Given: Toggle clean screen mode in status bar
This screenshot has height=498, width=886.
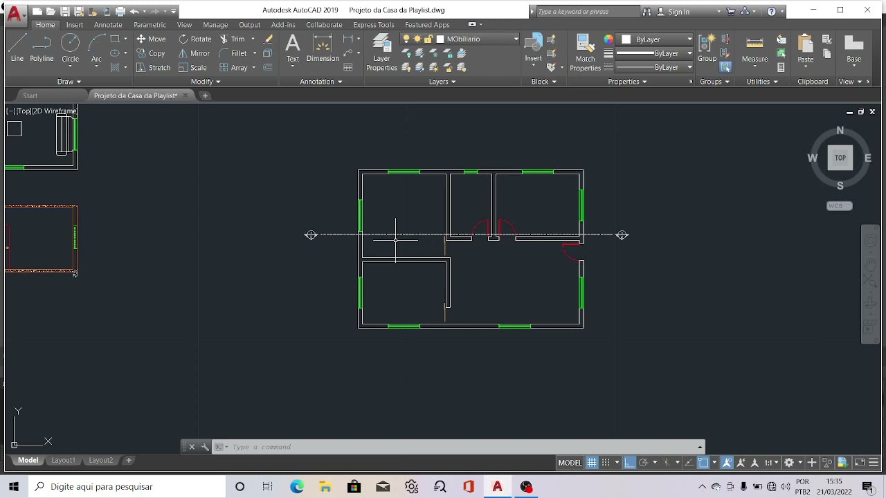Looking at the screenshot, I should pyautogui.click(x=859, y=462).
